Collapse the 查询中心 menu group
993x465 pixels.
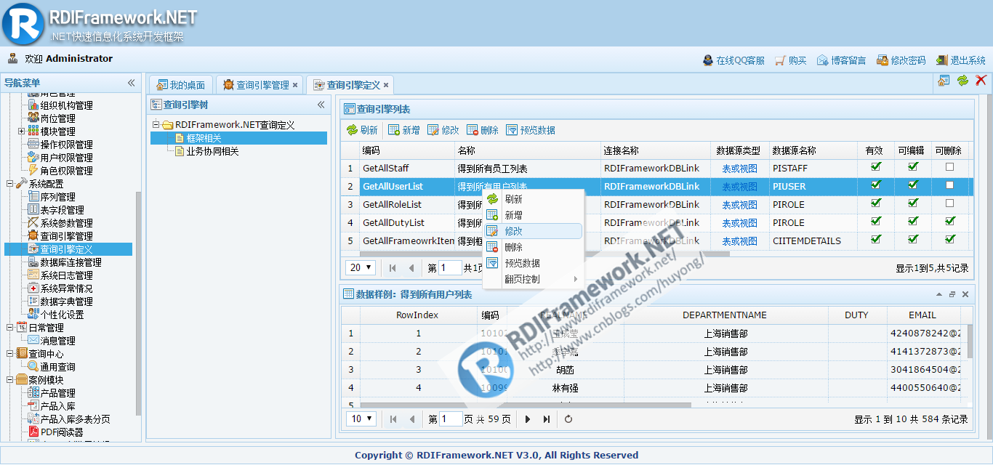tap(9, 354)
